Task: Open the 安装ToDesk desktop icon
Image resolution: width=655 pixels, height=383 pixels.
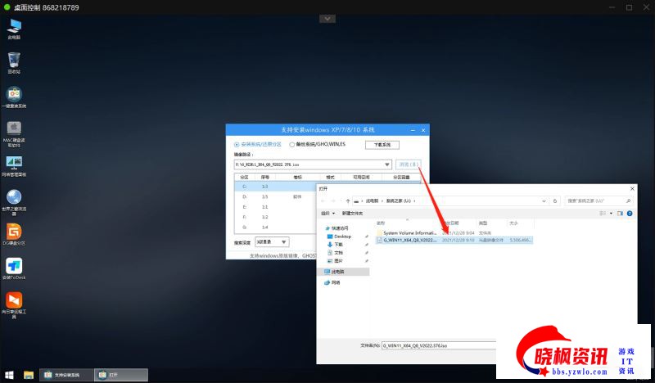Action: [x=14, y=267]
